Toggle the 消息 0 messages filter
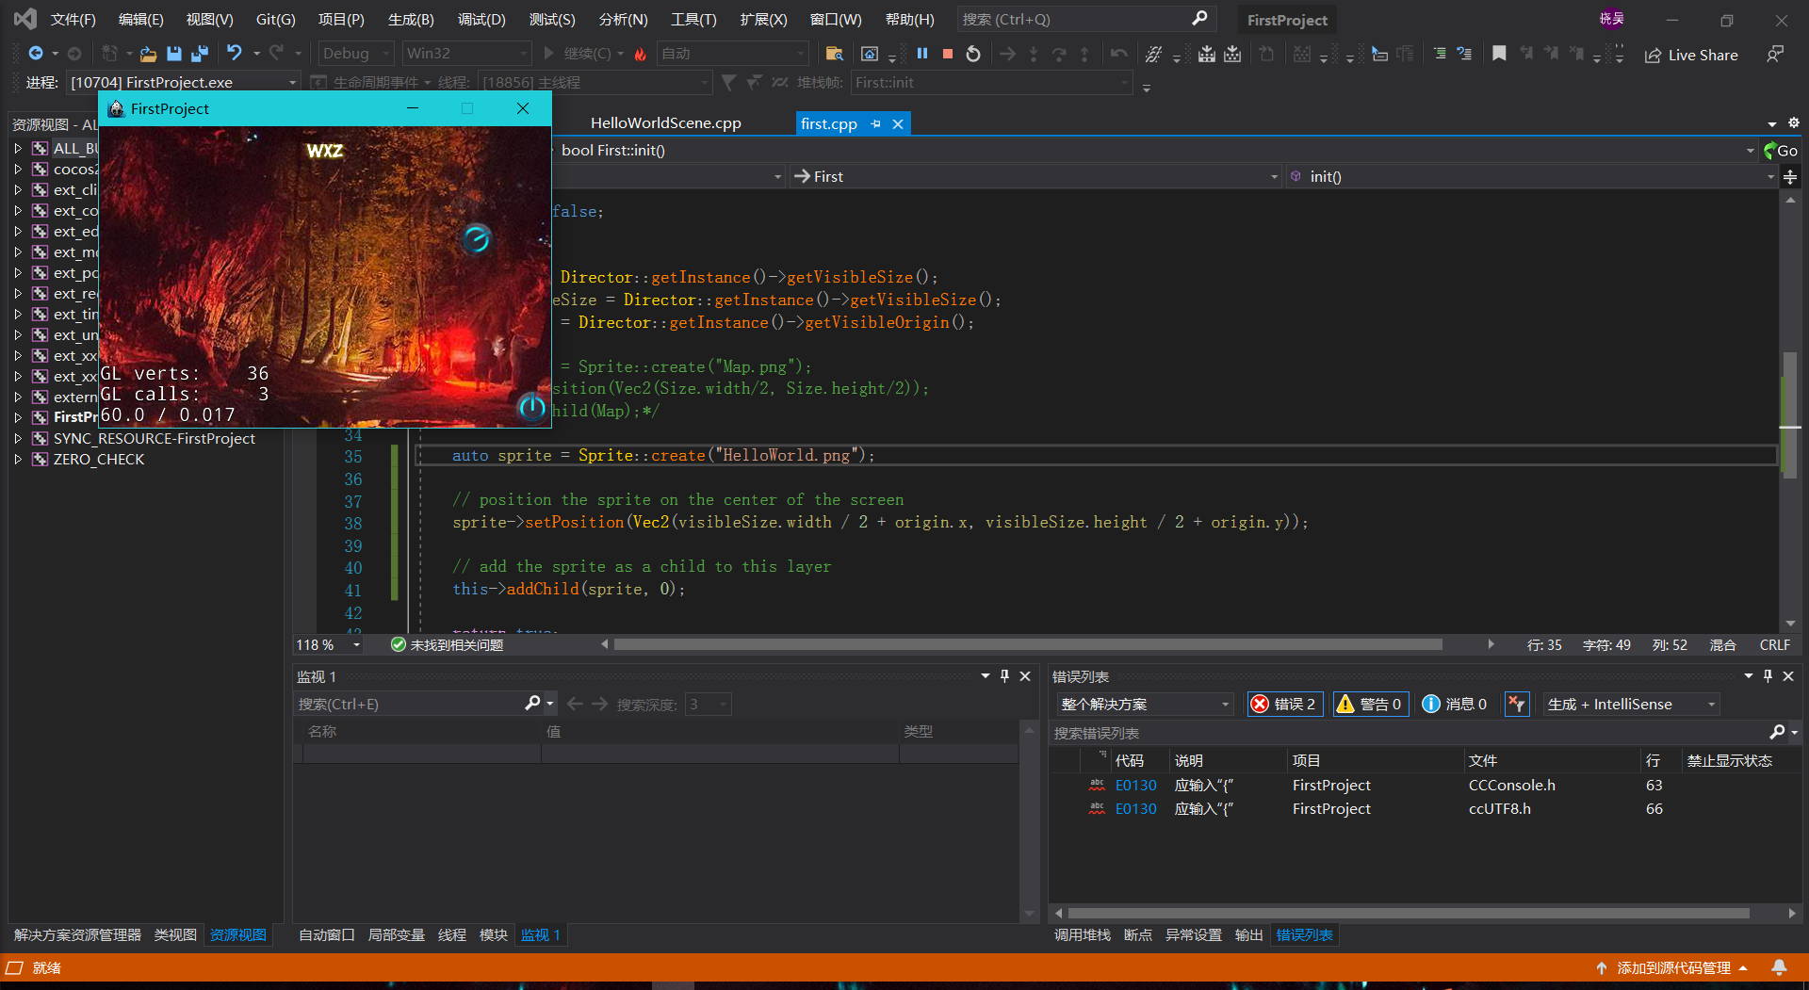The image size is (1809, 990). click(x=1455, y=704)
